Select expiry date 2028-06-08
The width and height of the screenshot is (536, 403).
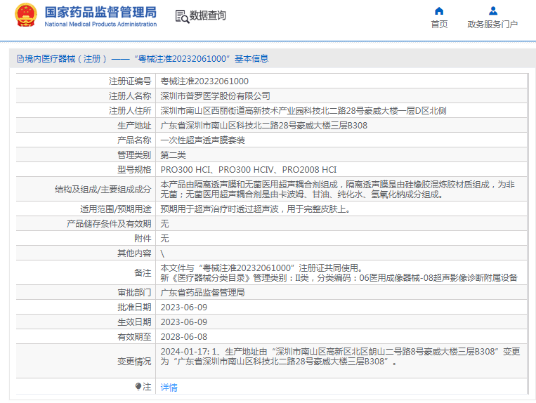(184, 336)
